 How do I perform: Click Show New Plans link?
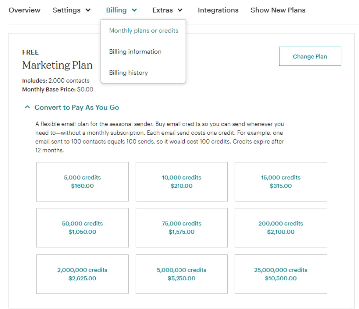tap(278, 10)
